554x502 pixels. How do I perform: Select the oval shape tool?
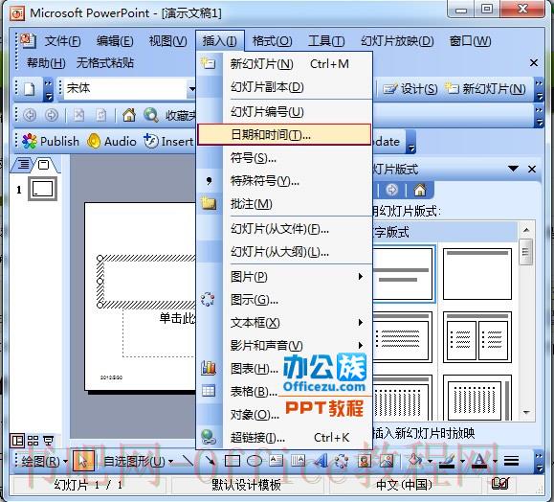254,460
